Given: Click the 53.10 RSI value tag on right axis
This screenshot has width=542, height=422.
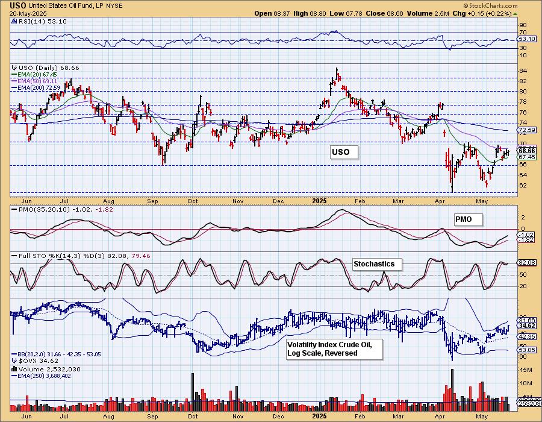Looking at the screenshot, I should coord(527,39).
